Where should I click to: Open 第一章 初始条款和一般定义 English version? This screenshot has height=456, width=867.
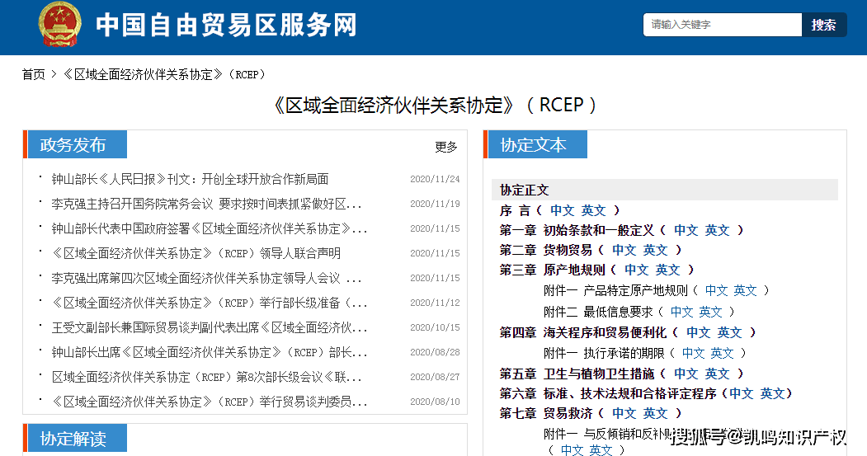(717, 230)
